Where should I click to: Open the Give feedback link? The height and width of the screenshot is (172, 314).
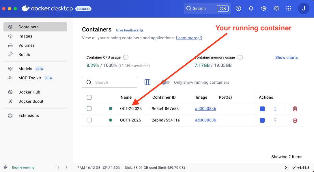(x=127, y=30)
